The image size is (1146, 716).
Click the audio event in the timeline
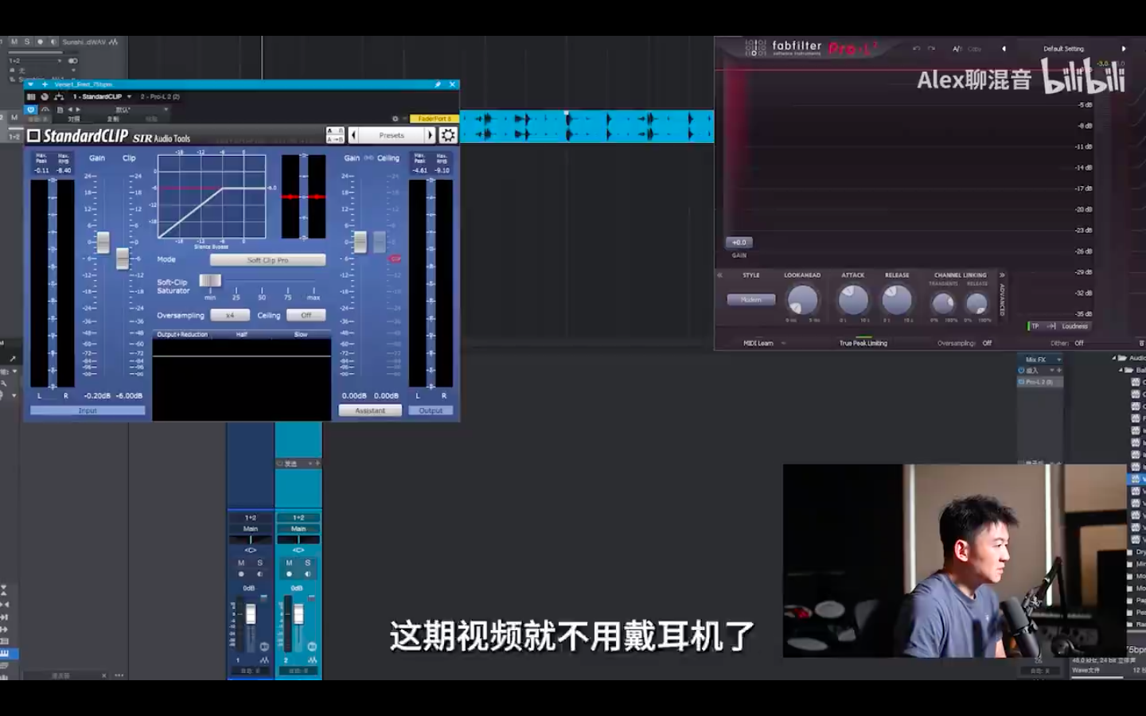click(587, 127)
